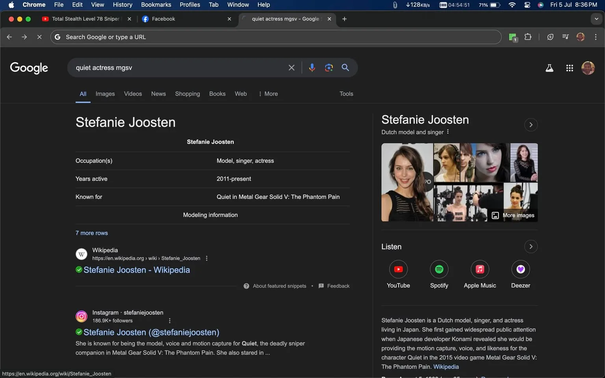Viewport: 605px width, 378px height.
Task: Open Chrome media controls icon
Action: click(565, 37)
